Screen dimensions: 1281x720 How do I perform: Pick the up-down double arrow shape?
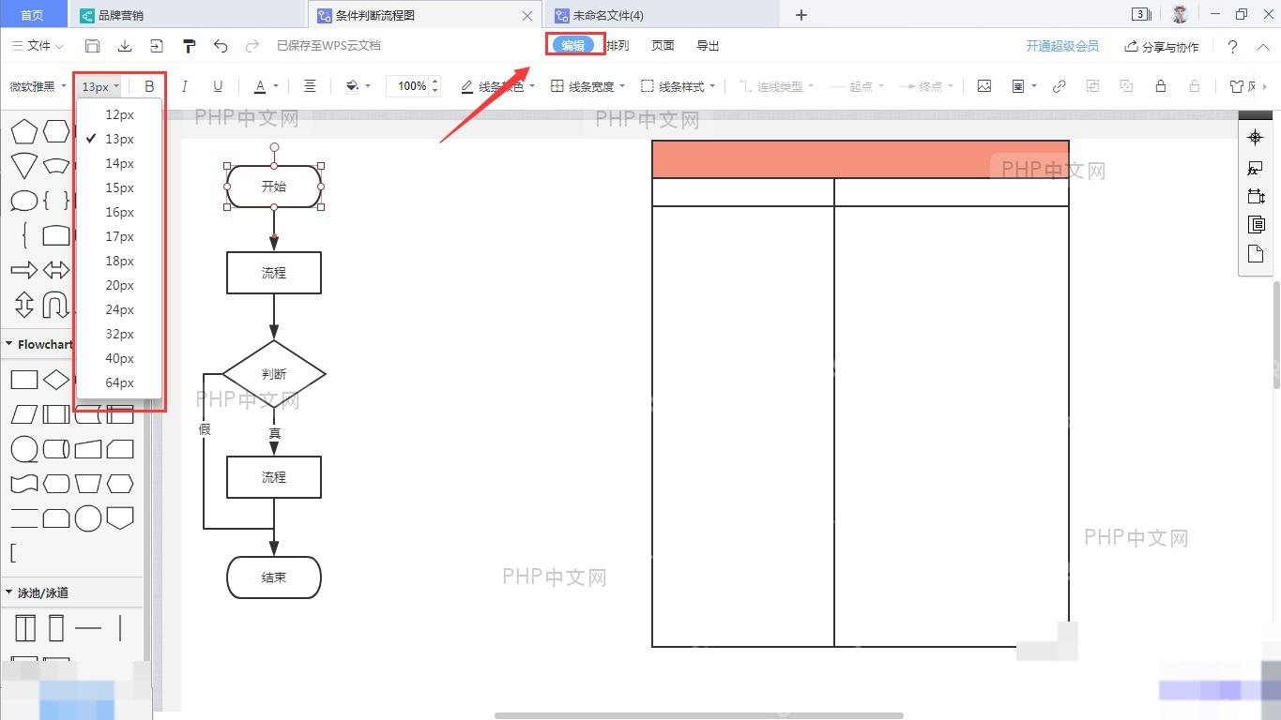(x=23, y=305)
